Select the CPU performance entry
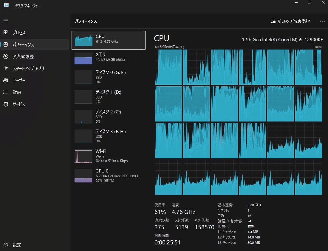 [109, 40]
